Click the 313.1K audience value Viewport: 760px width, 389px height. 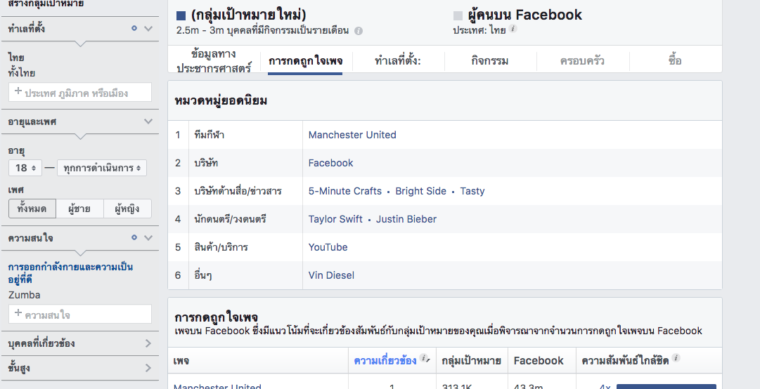(x=457, y=386)
